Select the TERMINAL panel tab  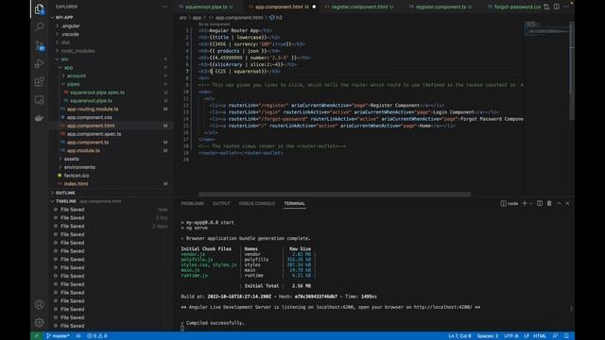pos(294,203)
